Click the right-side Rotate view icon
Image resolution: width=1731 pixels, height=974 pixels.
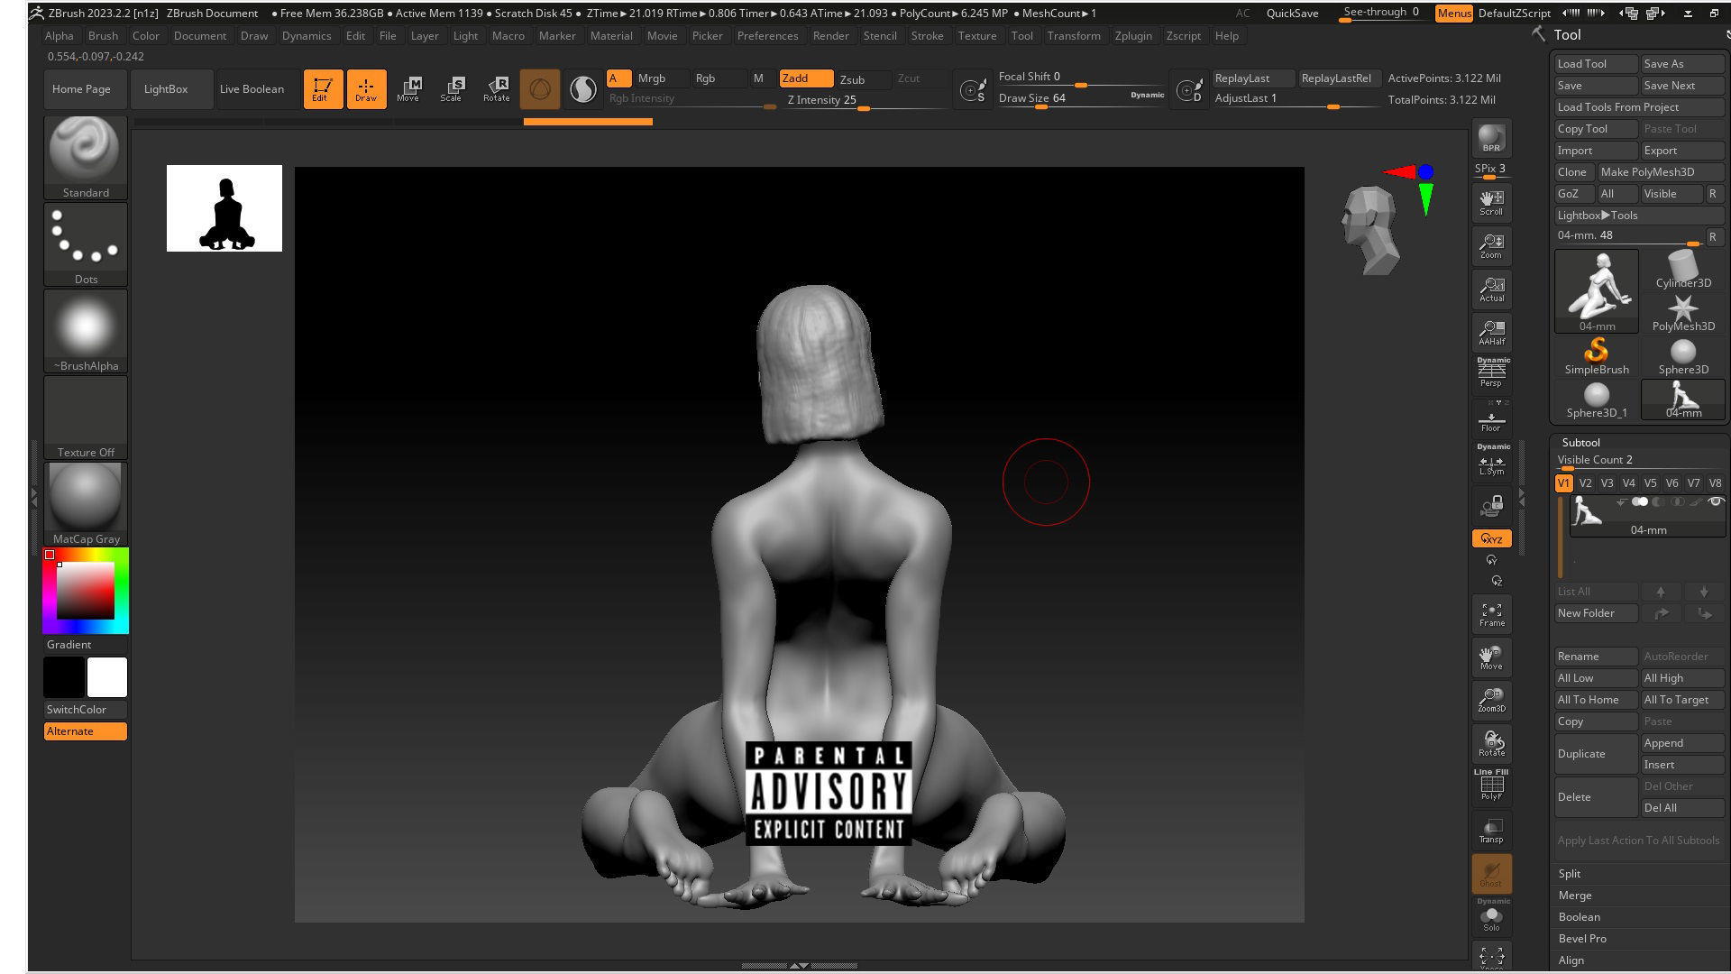[1491, 743]
